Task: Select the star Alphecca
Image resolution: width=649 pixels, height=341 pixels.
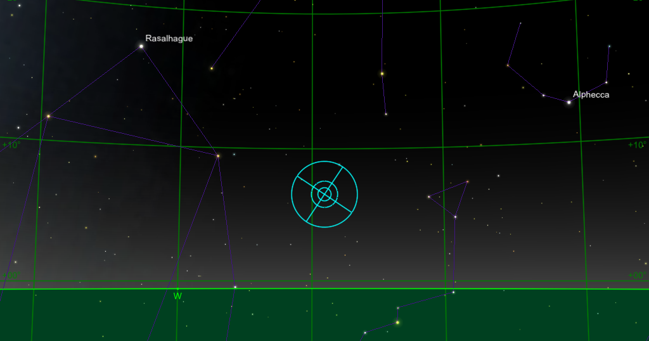Action: pos(569,102)
